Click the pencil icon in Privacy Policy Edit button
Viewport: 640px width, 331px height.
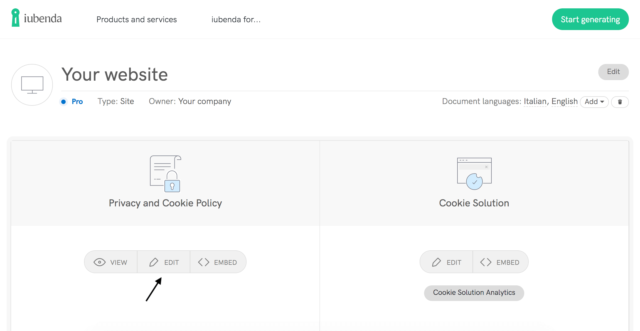coord(154,262)
